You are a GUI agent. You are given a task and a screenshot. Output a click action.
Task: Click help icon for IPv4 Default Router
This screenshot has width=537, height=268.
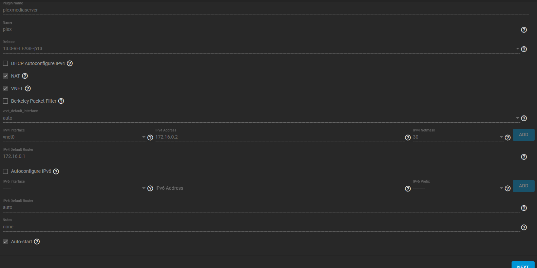coord(524,157)
